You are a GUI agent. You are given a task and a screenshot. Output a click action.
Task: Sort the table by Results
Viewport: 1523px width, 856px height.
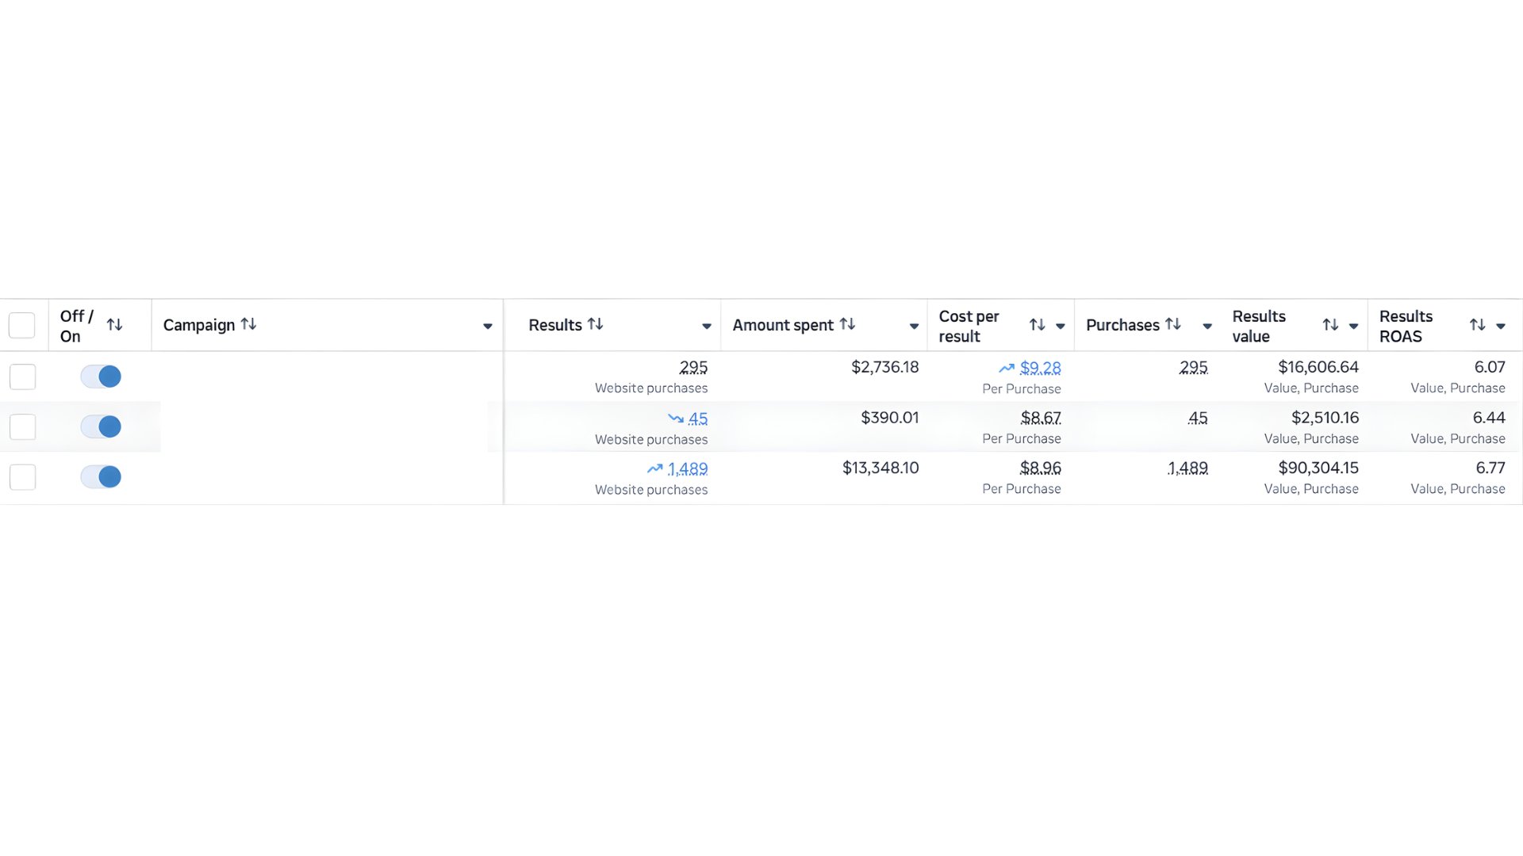(597, 324)
